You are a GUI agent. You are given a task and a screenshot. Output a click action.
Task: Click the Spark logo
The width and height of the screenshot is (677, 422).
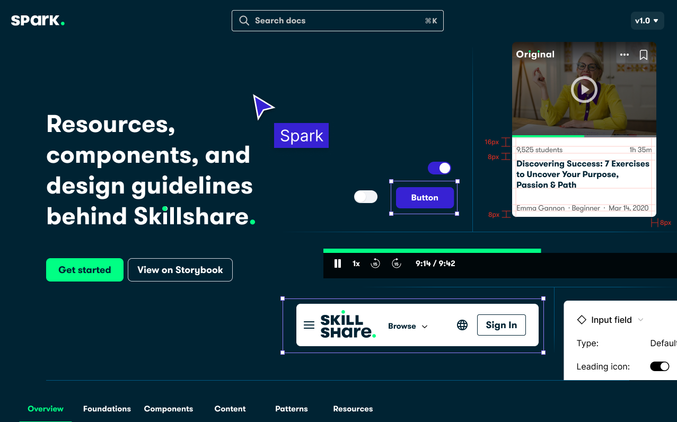click(x=38, y=21)
